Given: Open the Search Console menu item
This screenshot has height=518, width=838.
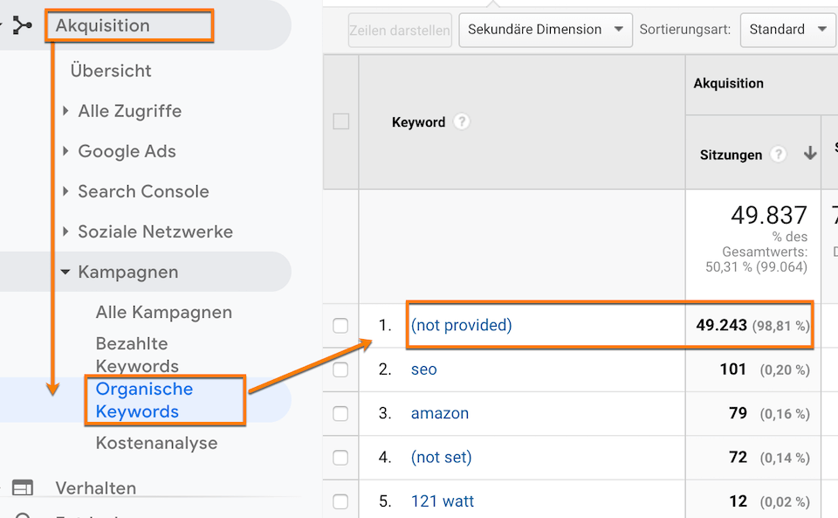Looking at the screenshot, I should pos(144,191).
